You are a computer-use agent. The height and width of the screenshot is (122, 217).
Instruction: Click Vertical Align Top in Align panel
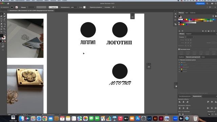(x=208, y=102)
